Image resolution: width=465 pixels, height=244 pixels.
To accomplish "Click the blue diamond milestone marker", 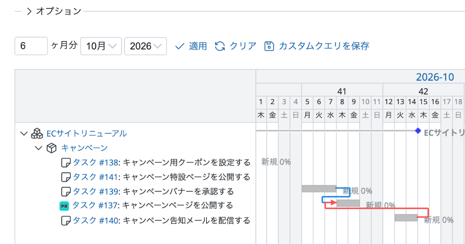I will pyautogui.click(x=418, y=131).
